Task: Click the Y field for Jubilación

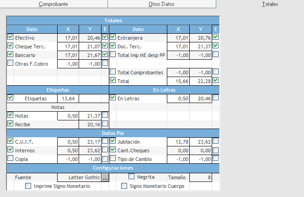Action: point(201,141)
